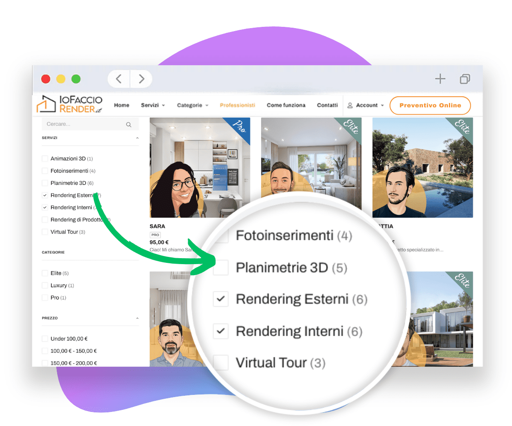Open a new tab with plus icon
Image resolution: width=512 pixels, height=426 pixels.
440,79
